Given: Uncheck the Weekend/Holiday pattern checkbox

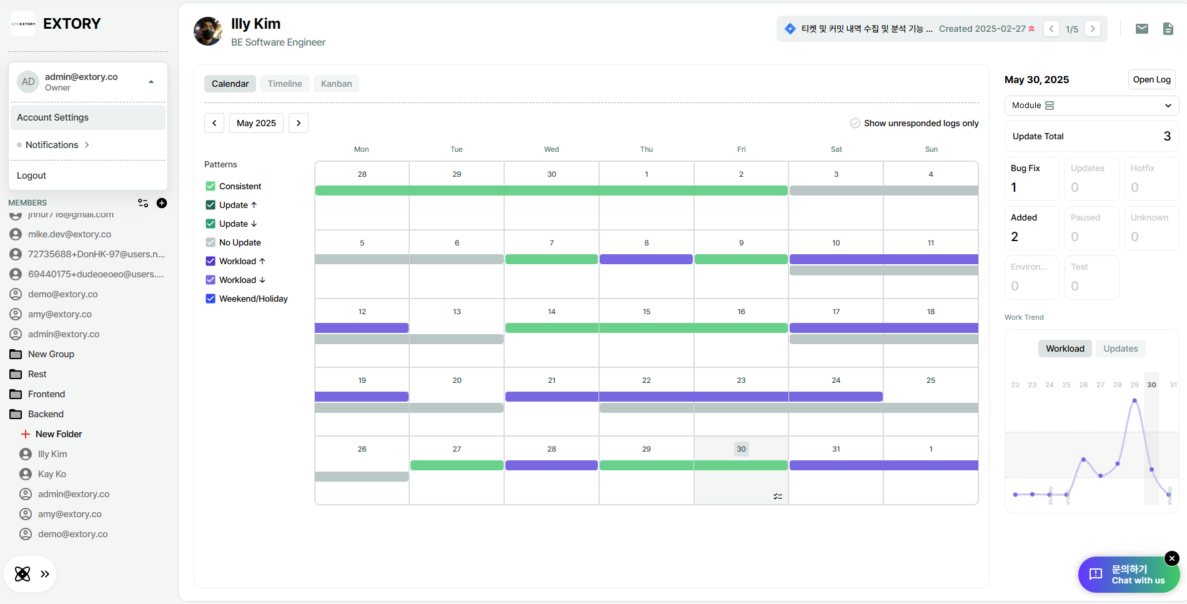Looking at the screenshot, I should click(x=211, y=299).
